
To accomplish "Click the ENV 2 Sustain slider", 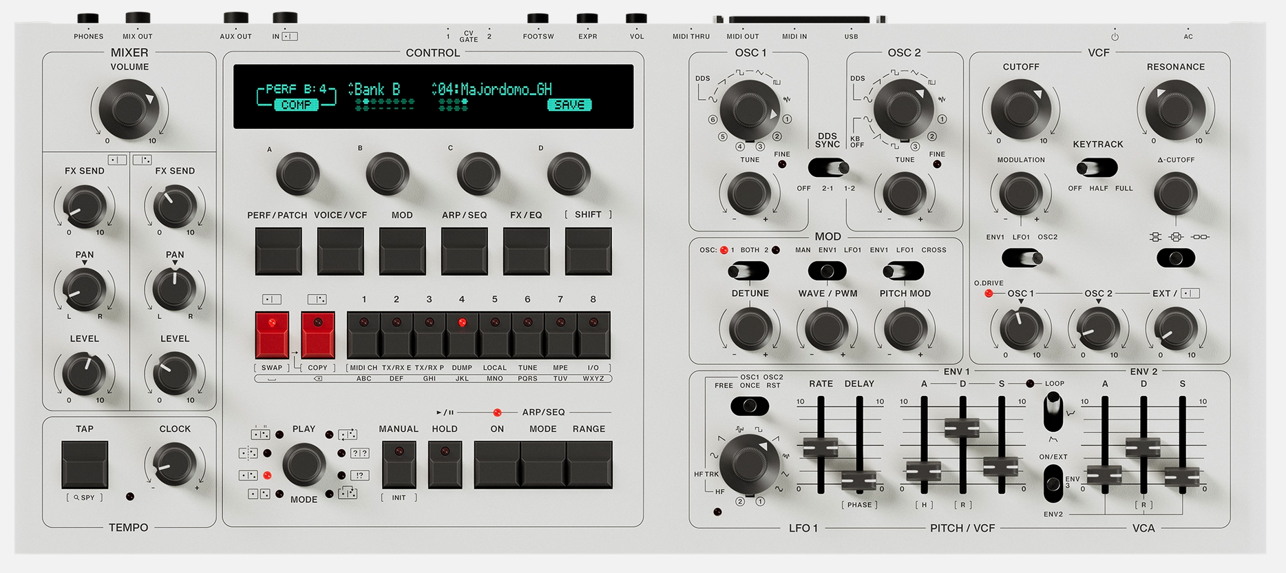I will tap(1182, 476).
